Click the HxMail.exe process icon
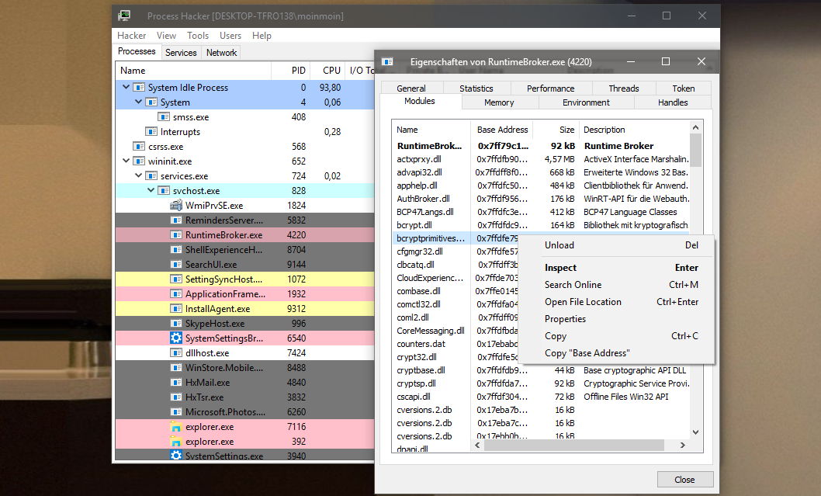Image resolution: width=821 pixels, height=496 pixels. coord(176,383)
